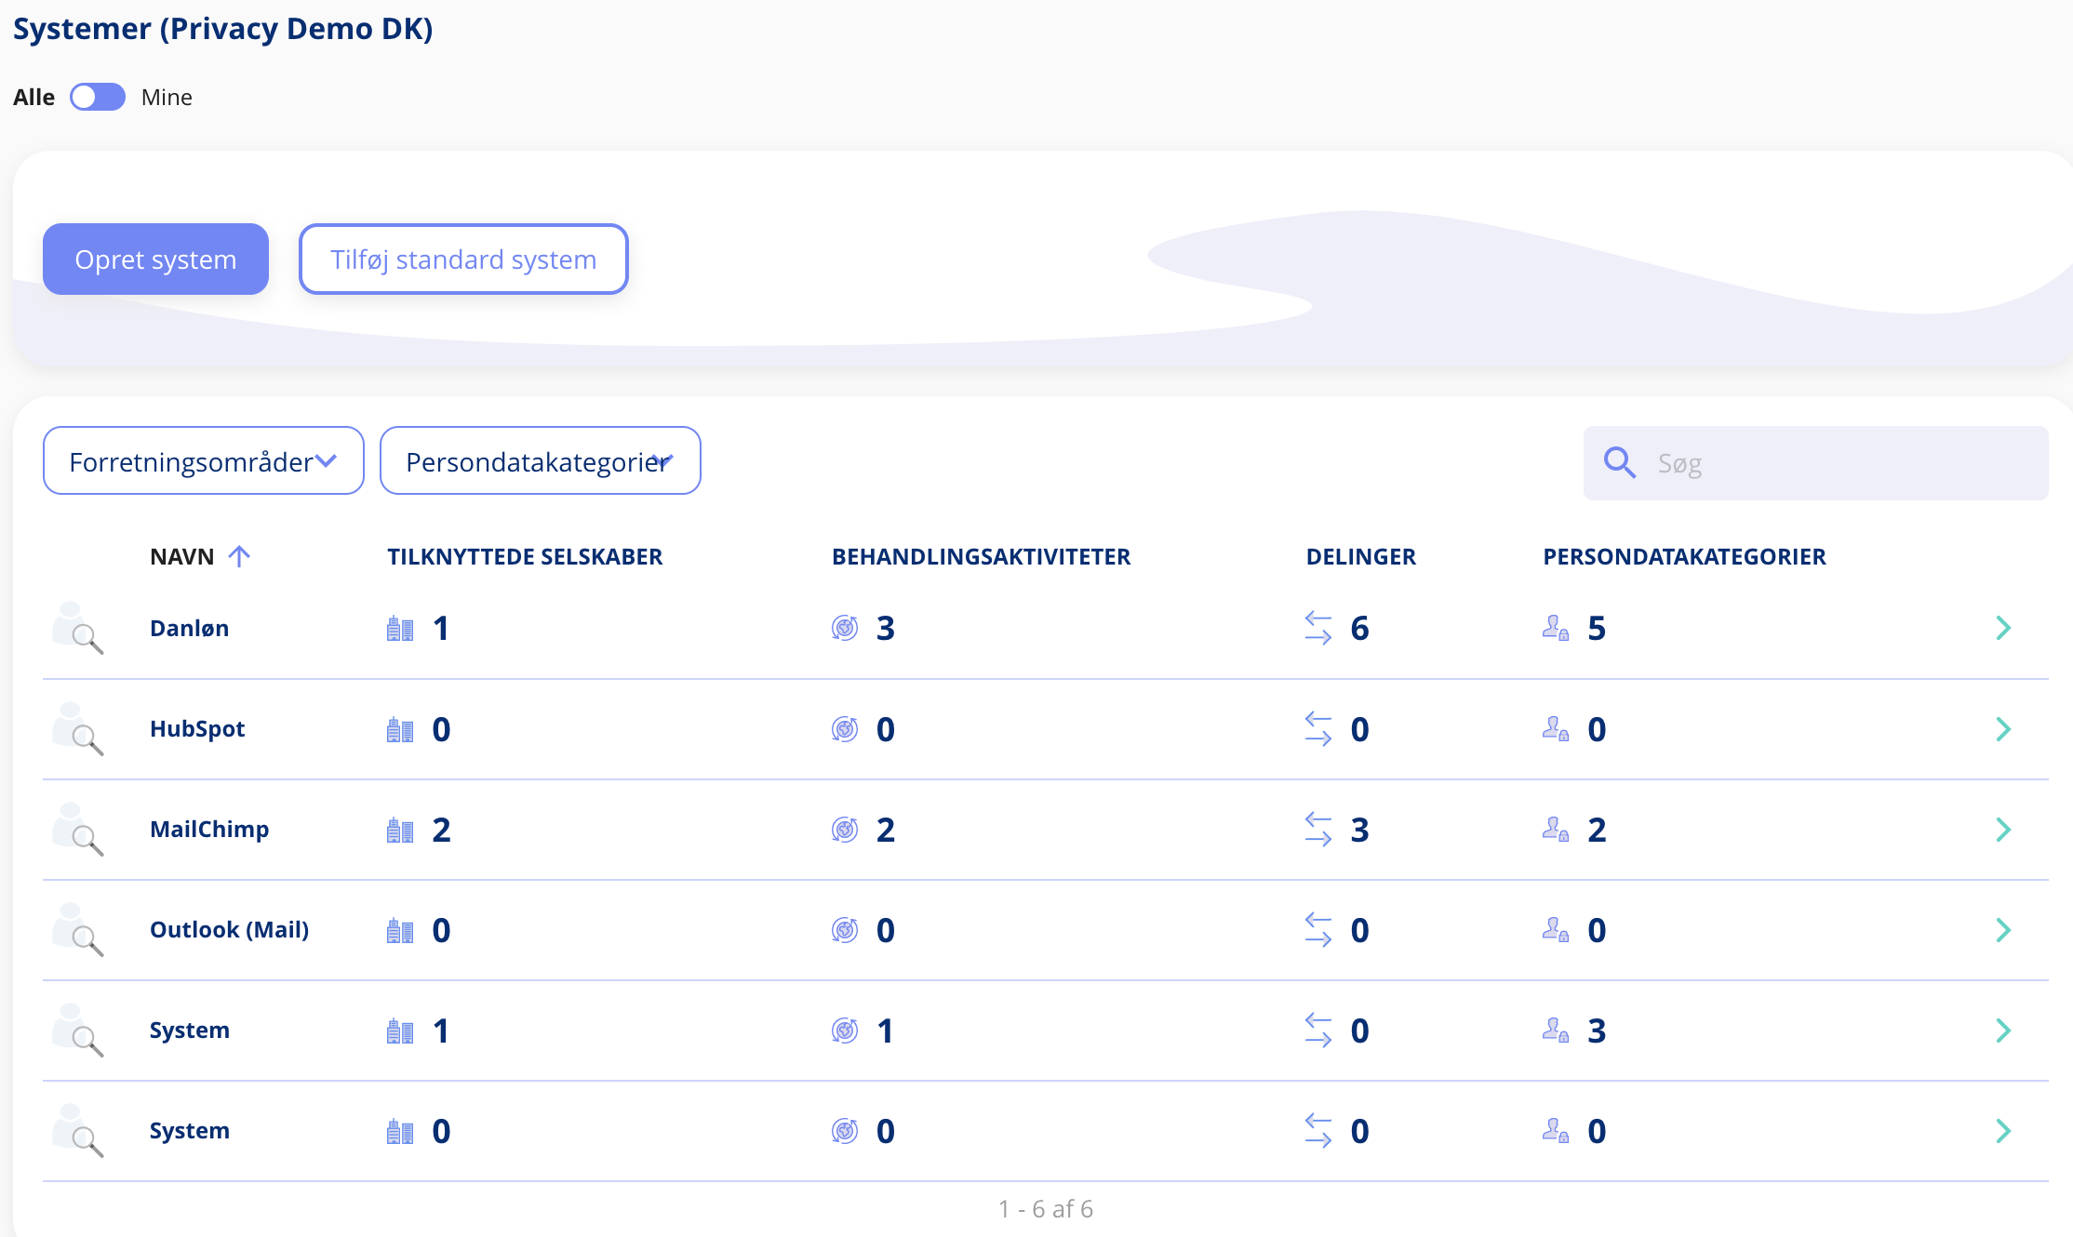Click the 'Mine' label next to toggle
This screenshot has height=1237, width=2073.
[x=167, y=97]
